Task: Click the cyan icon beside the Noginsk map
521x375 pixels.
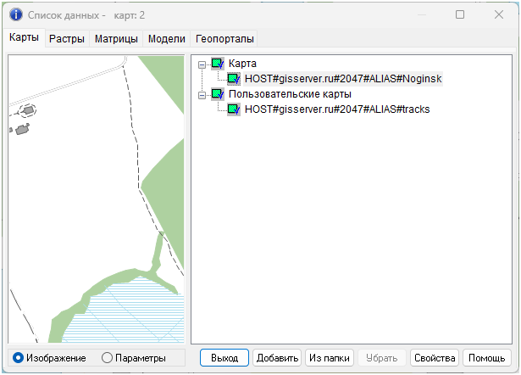Action: click(234, 79)
